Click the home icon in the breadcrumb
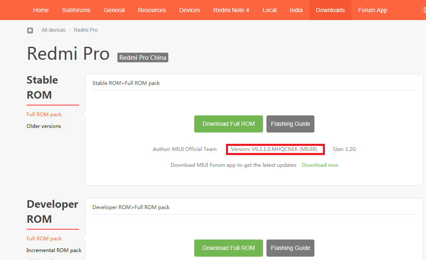This screenshot has height=260, width=426. 30,30
